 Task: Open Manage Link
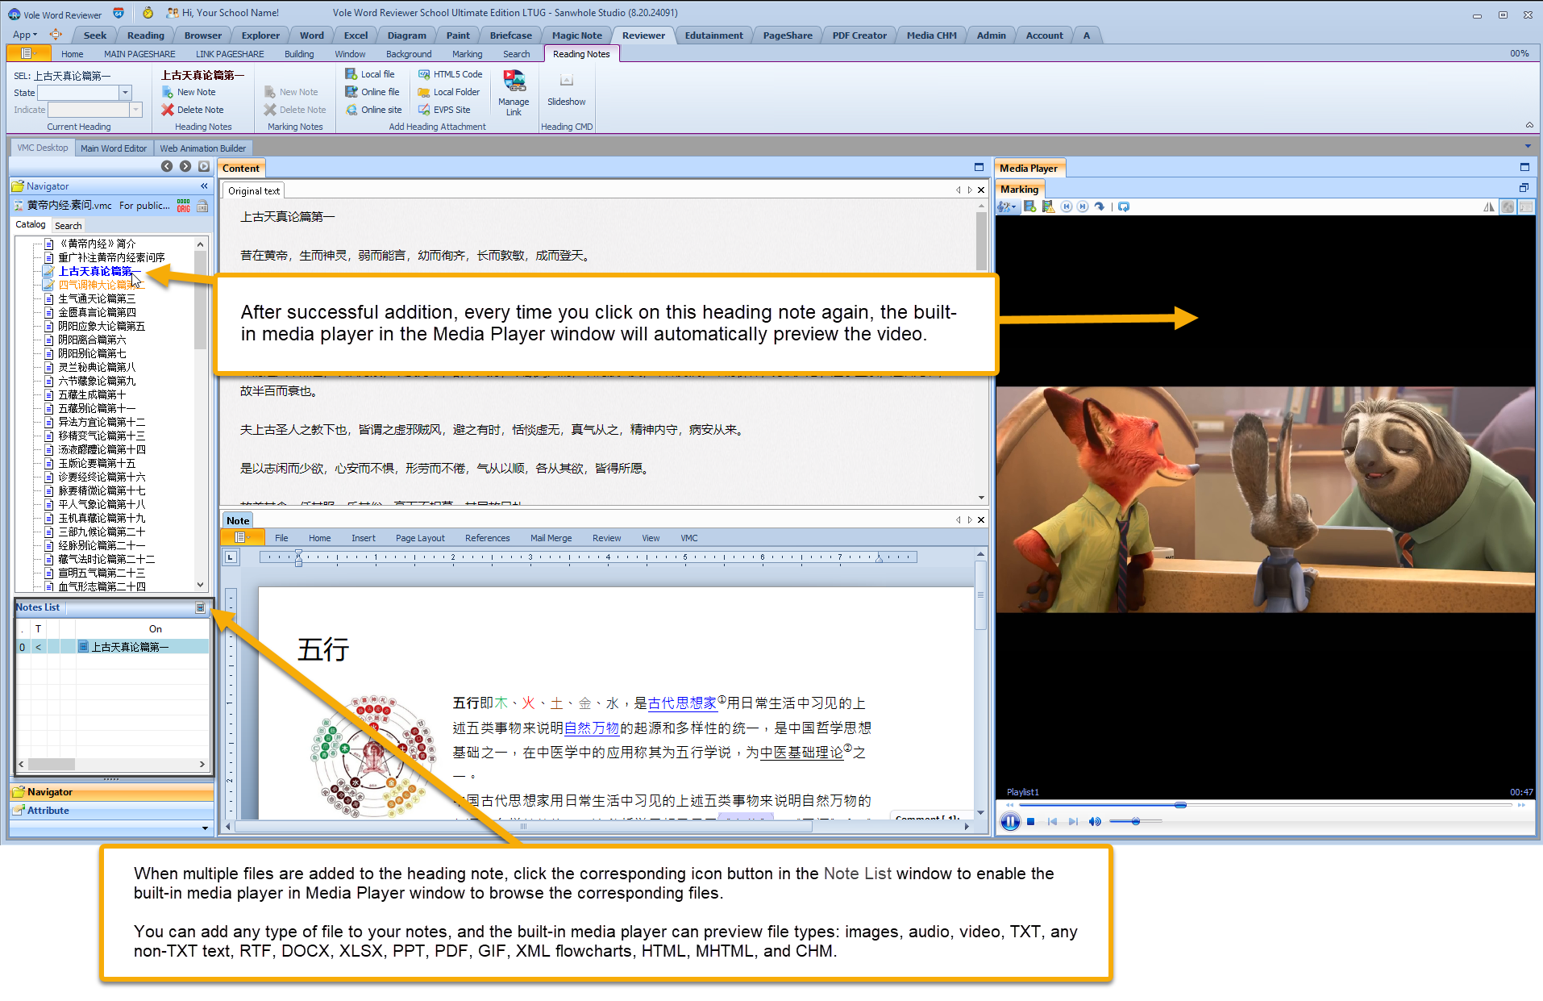tap(514, 93)
